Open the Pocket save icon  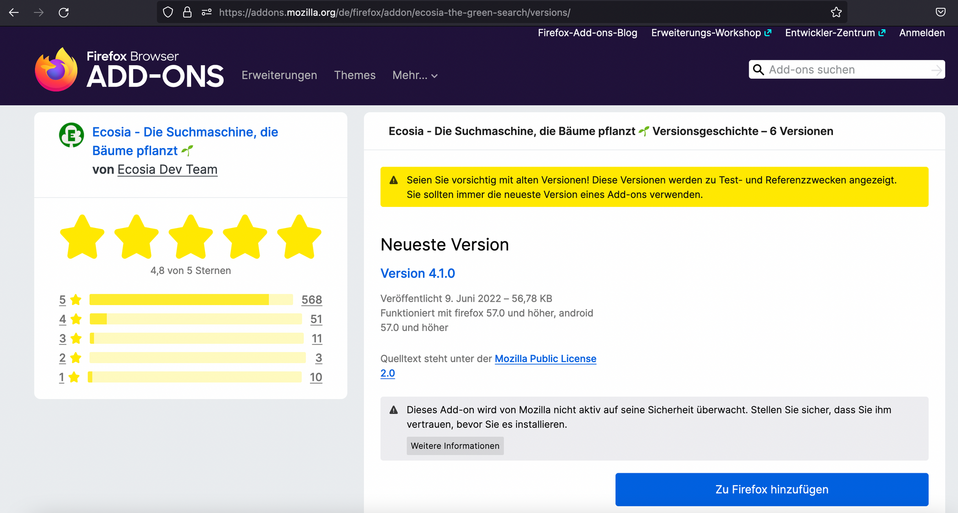point(941,12)
